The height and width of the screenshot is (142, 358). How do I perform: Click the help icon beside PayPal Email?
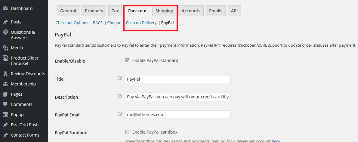[x=120, y=114]
